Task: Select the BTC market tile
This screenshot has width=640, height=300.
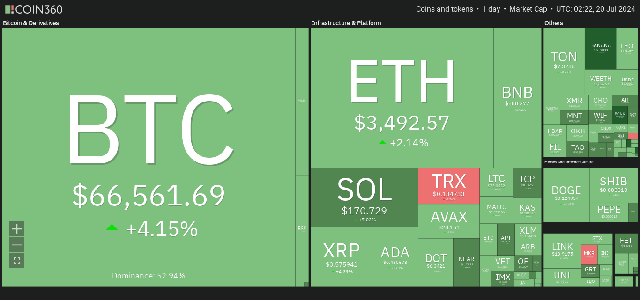Action: click(149, 157)
